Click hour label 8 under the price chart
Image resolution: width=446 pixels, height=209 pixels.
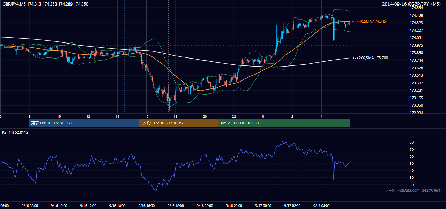tap(30, 117)
